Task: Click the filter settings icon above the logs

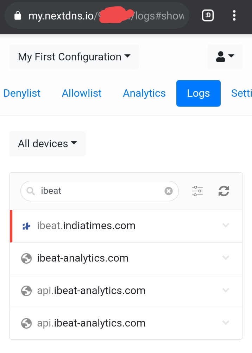Action: 197,191
